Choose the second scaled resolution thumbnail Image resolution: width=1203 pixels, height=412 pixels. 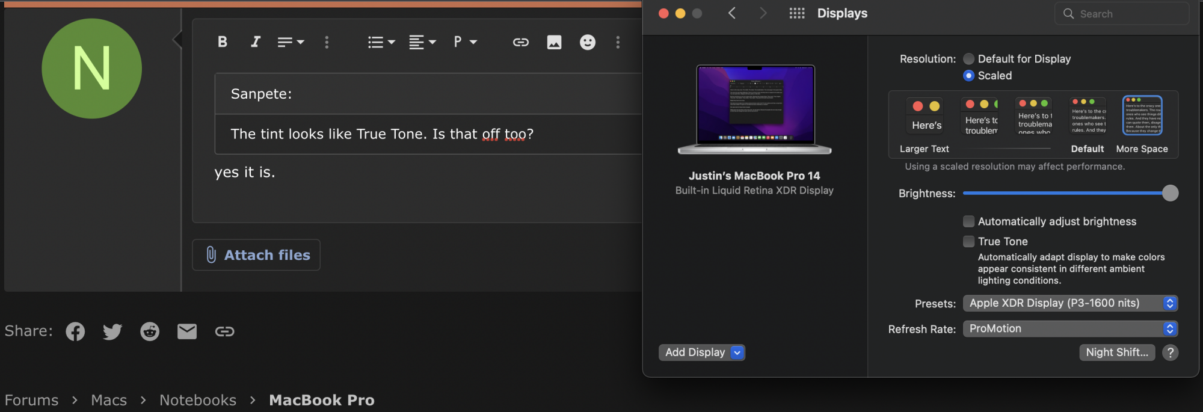(980, 115)
